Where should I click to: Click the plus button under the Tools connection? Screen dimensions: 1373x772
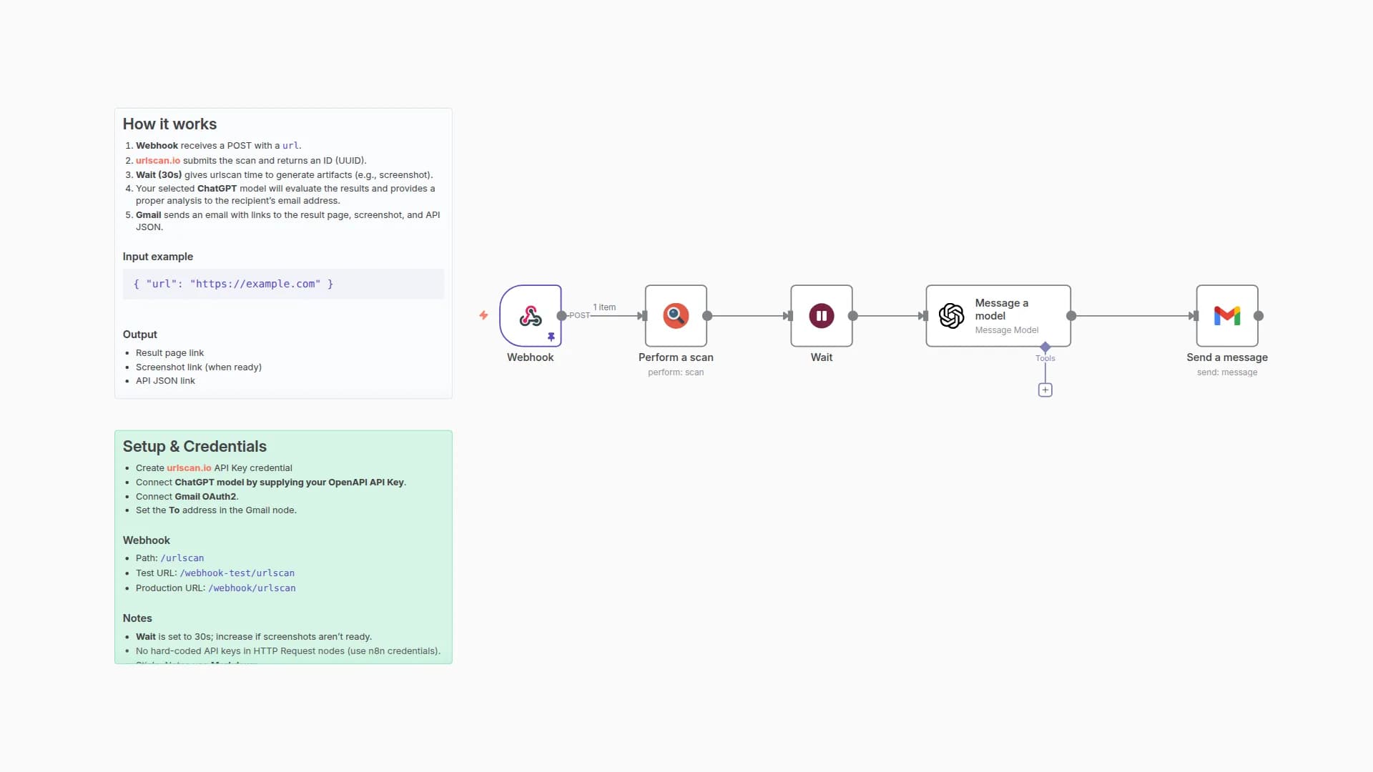click(x=1045, y=390)
